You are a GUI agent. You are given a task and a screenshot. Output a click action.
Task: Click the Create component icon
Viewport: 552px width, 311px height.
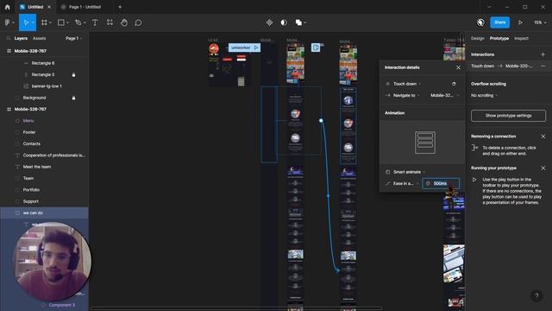(x=269, y=22)
